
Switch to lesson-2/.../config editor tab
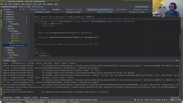[38, 9]
